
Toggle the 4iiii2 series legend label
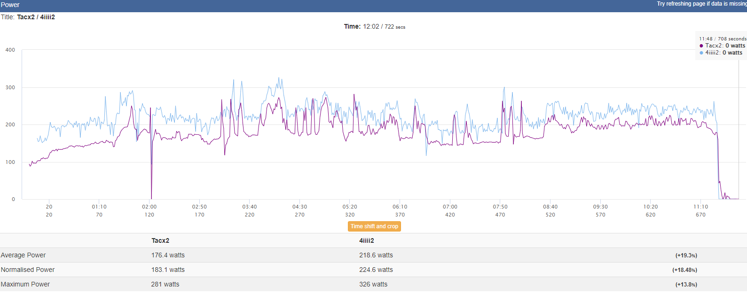coord(723,53)
